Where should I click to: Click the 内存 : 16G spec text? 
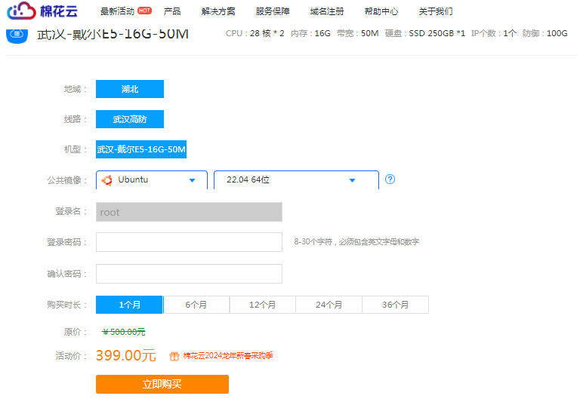(x=310, y=33)
